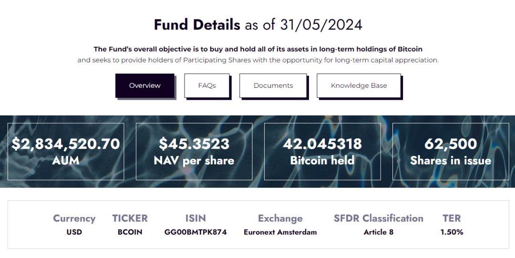Open the Overview tab

click(x=145, y=86)
